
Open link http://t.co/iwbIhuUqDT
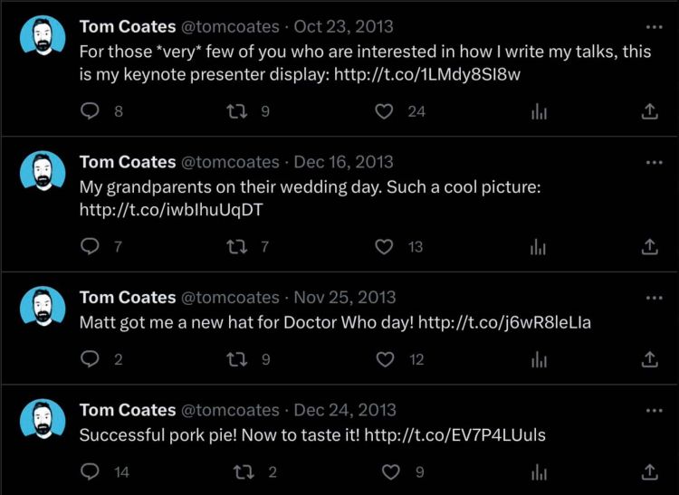click(171, 210)
